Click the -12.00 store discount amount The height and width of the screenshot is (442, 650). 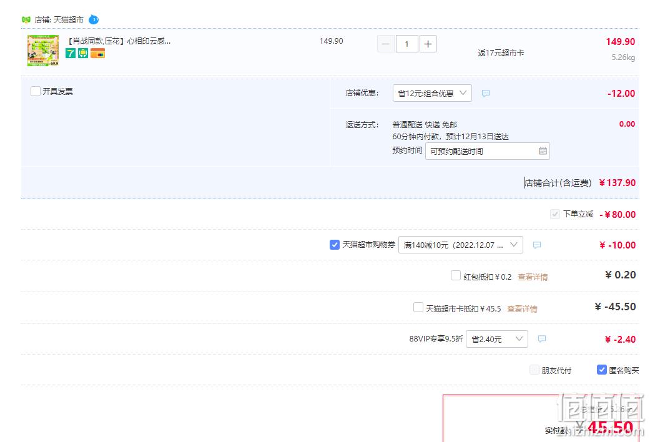(x=621, y=93)
